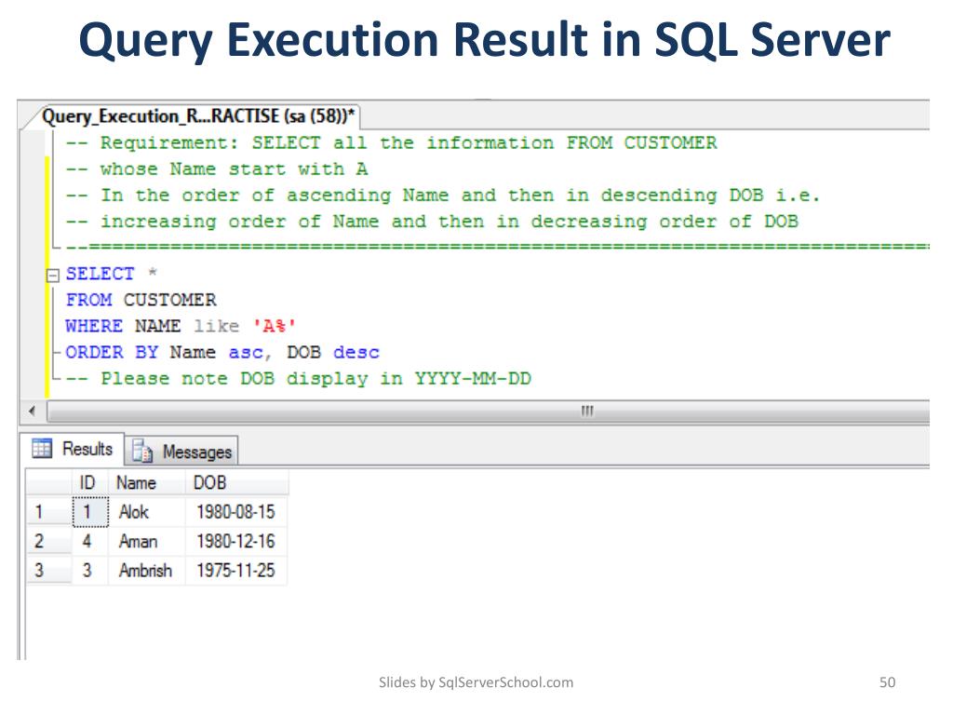
Task: Click the 'Please note DOB display' comment line
Action: point(299,379)
